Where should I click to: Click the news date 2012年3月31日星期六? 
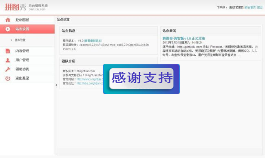coord(176,43)
